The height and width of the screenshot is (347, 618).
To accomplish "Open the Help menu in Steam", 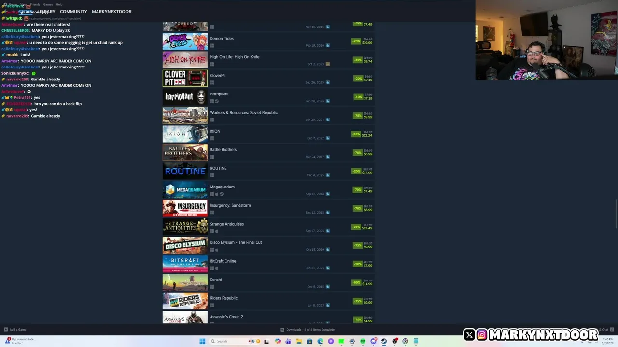I will coord(59,4).
